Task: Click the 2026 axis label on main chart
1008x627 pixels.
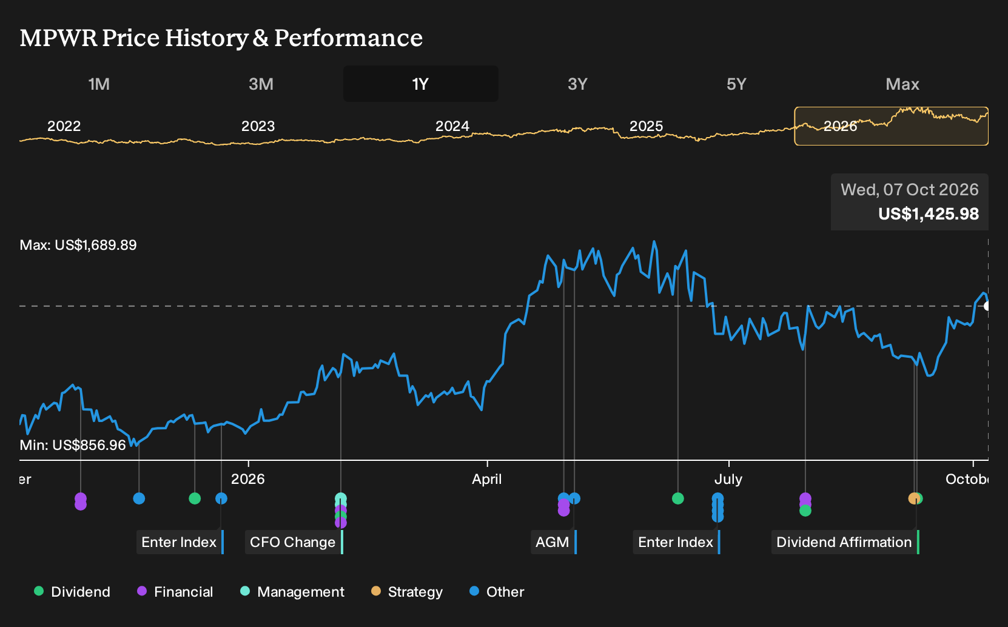Action: point(248,479)
